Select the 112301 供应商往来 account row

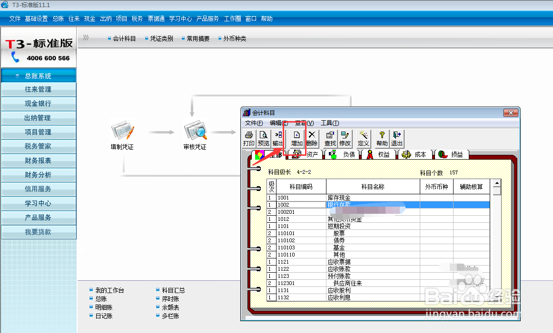click(x=378, y=283)
